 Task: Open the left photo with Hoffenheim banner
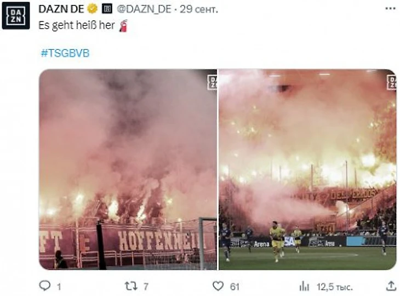pyautogui.click(x=128, y=169)
